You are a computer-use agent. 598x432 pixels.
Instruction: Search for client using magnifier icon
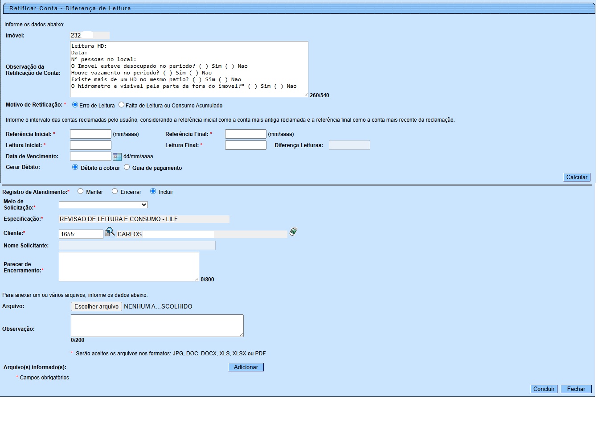point(110,232)
